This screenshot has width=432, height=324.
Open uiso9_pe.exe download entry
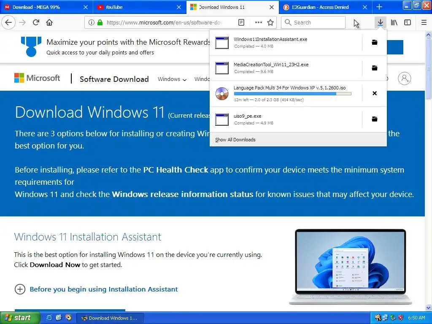(x=286, y=119)
